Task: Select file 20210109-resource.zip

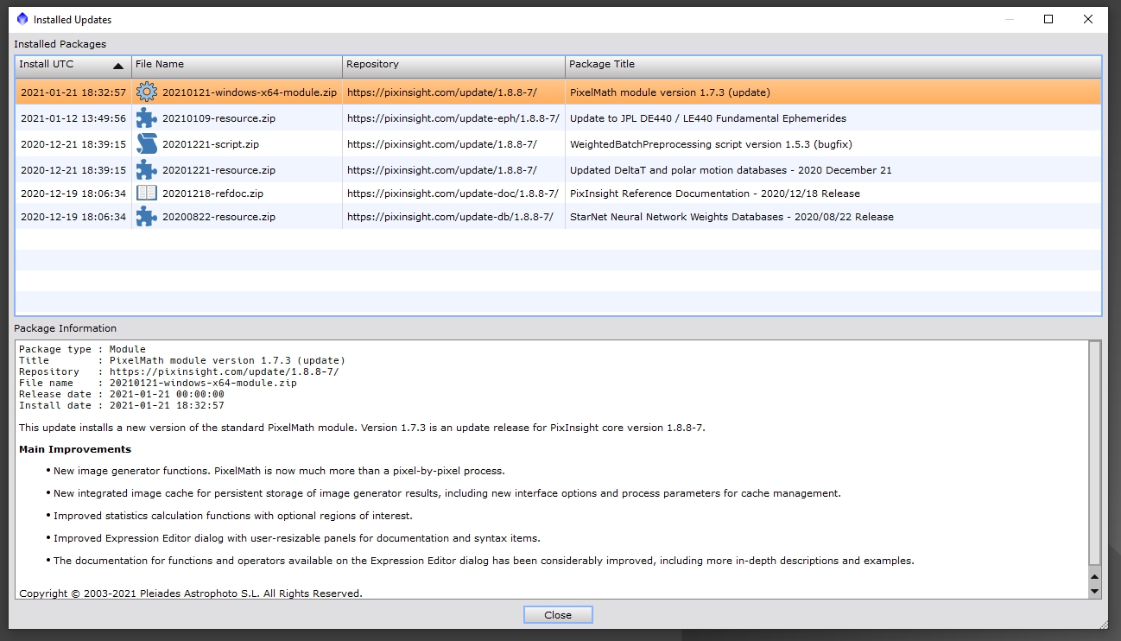Action: tap(218, 118)
